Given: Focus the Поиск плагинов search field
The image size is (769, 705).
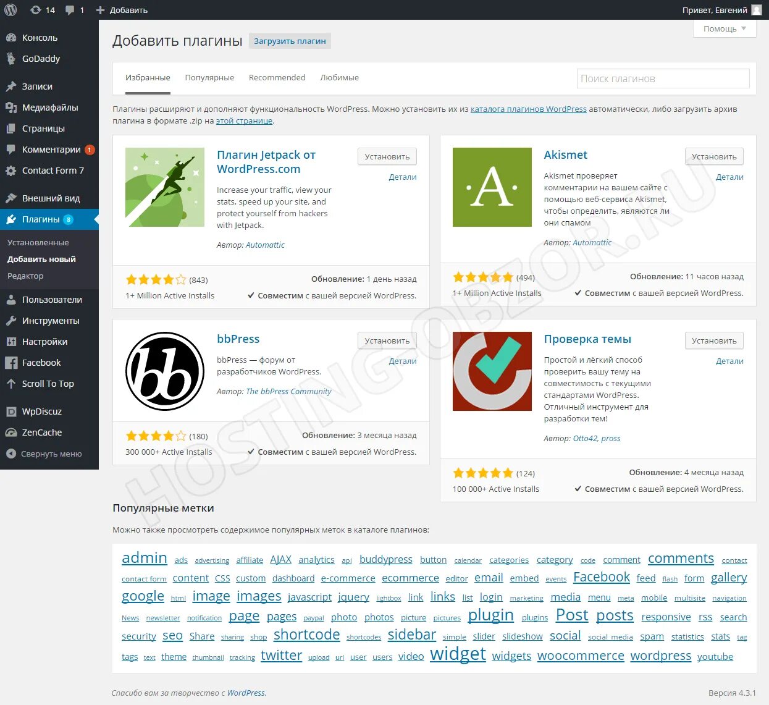Looking at the screenshot, I should 663,78.
